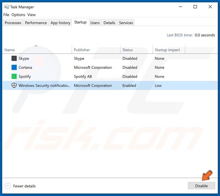Click the Task Manager title bar icon

(x=7, y=7)
